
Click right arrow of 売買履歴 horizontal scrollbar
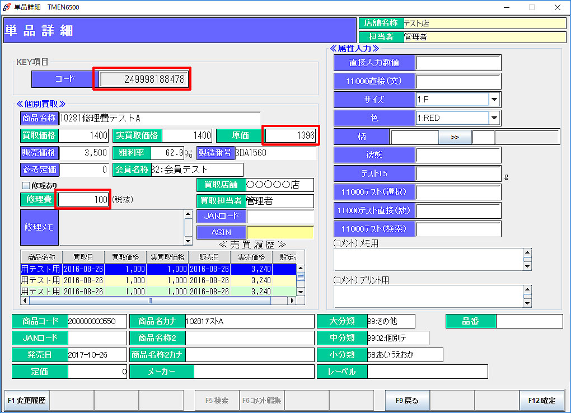click(x=292, y=301)
